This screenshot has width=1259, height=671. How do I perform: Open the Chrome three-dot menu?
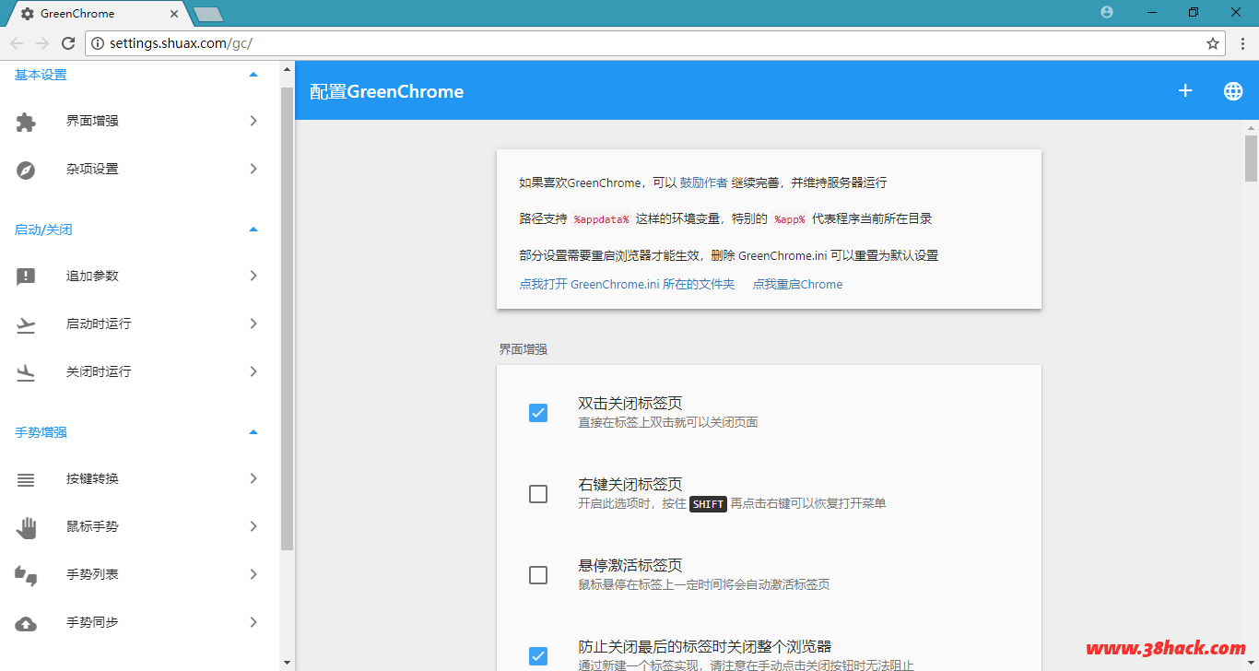[1242, 43]
